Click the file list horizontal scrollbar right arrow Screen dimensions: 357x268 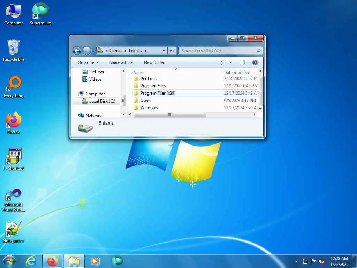tap(254, 114)
